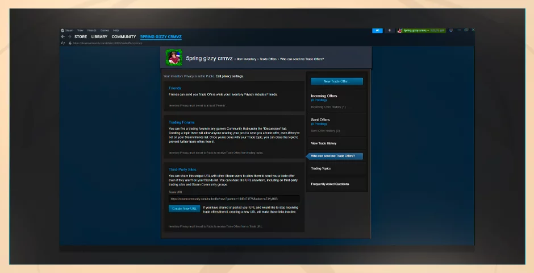Open Incoming Offer History (1)
The width and height of the screenshot is (534, 273).
point(328,107)
